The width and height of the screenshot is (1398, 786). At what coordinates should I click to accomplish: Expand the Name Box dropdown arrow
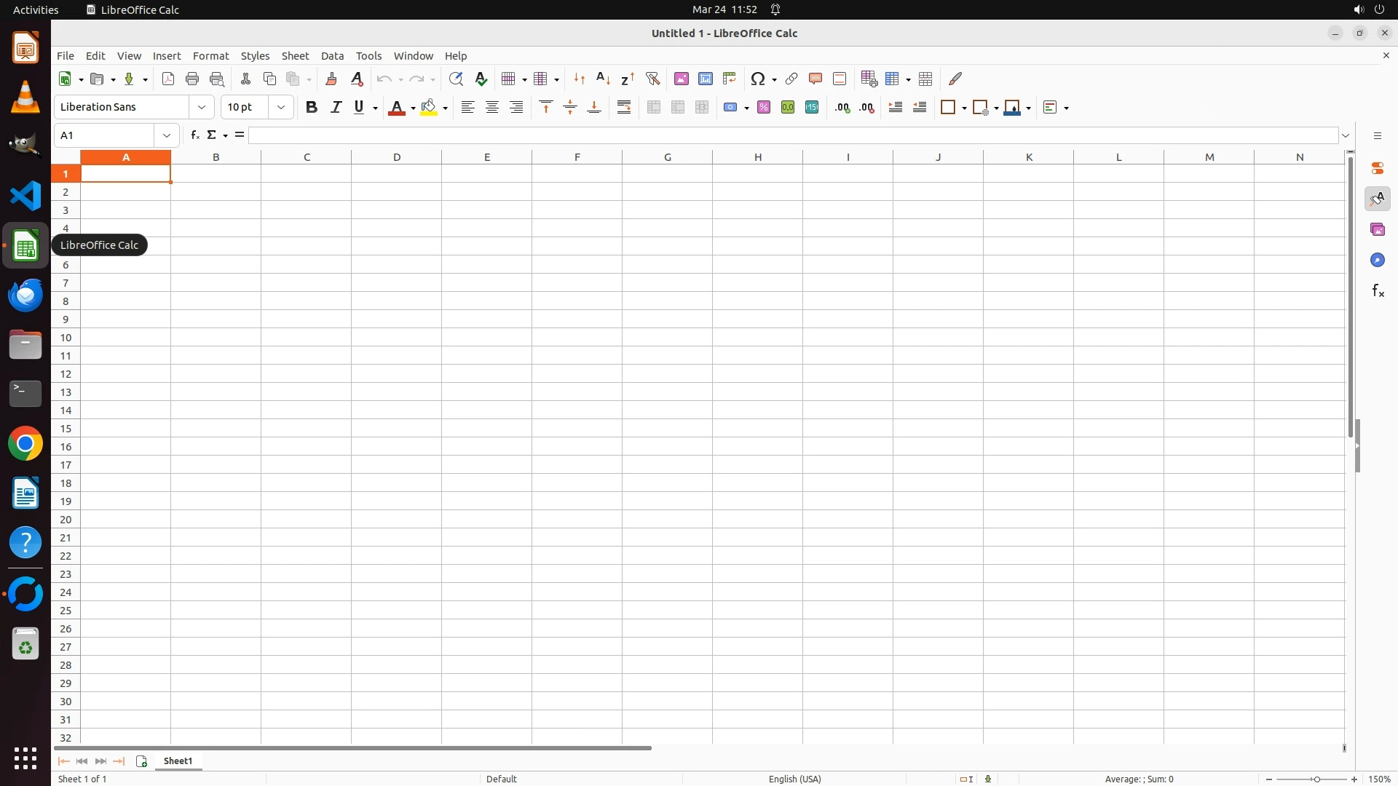(x=167, y=135)
